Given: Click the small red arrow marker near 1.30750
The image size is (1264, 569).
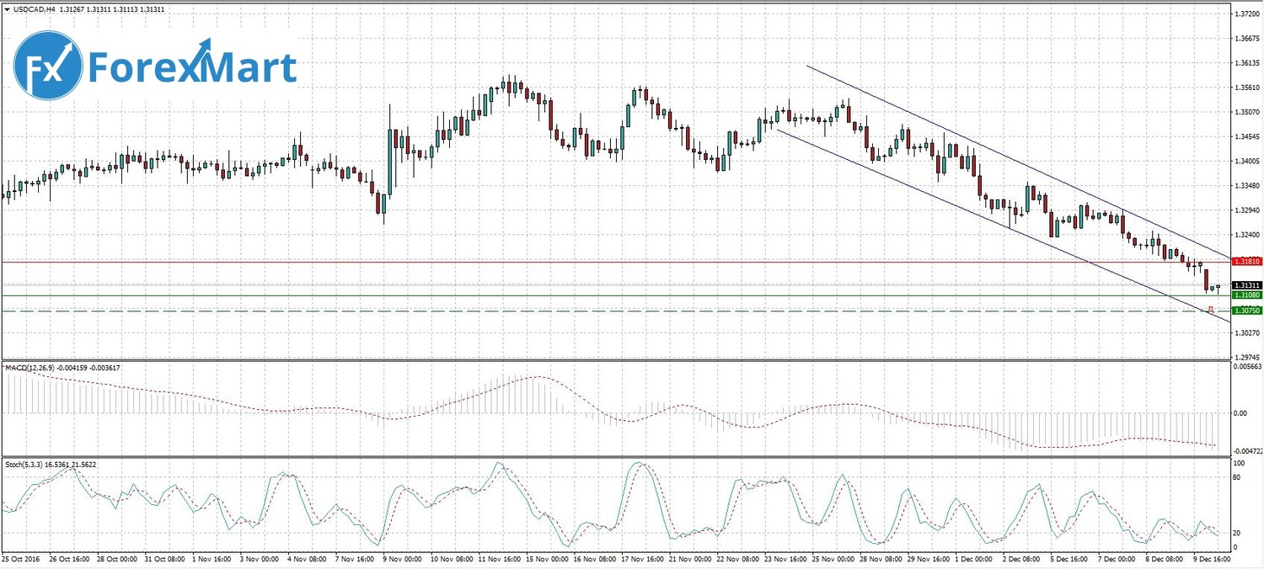Looking at the screenshot, I should coord(1211,311).
